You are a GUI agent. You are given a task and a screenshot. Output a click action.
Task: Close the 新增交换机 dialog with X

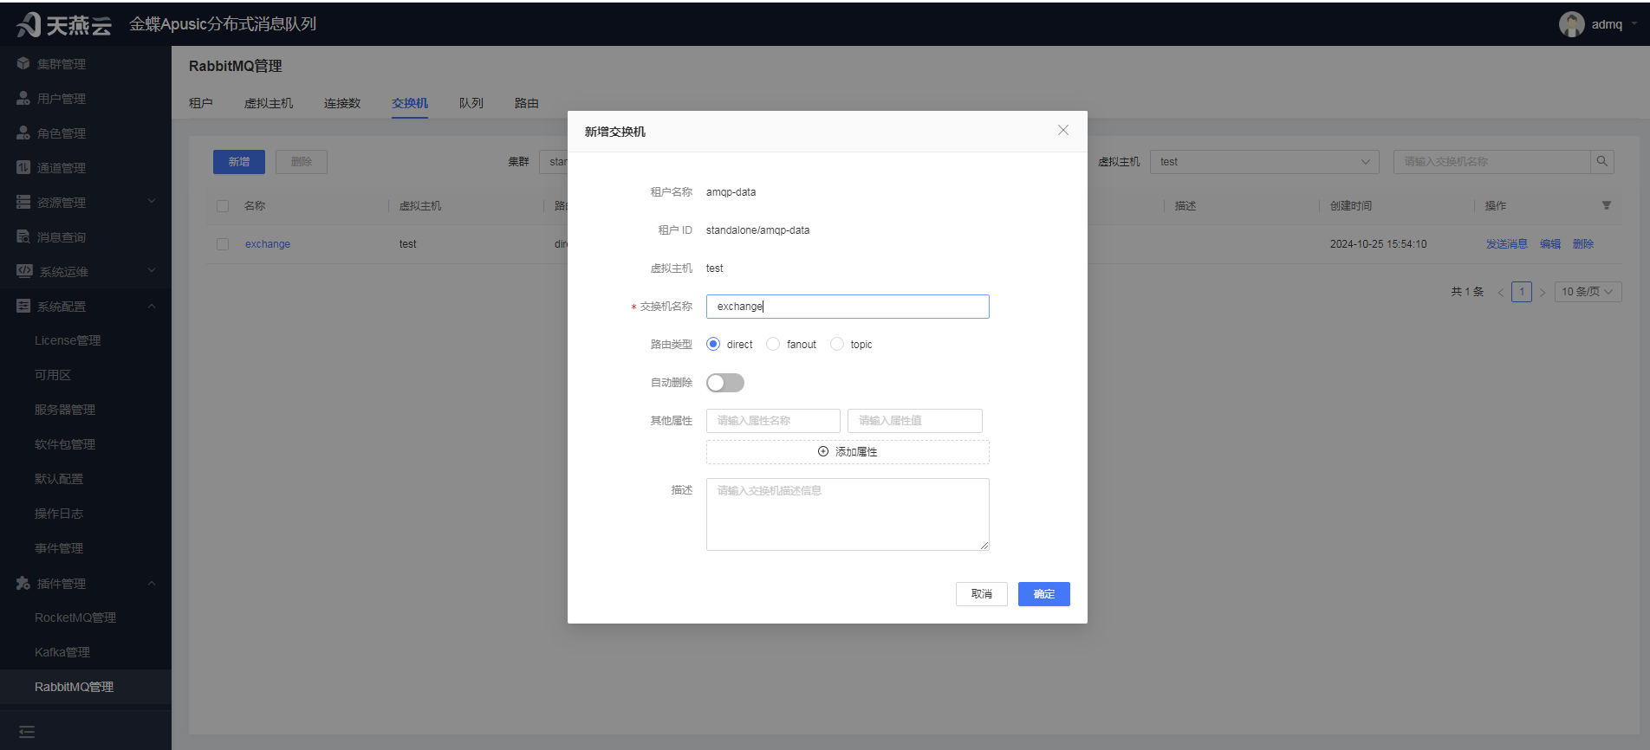(1063, 130)
